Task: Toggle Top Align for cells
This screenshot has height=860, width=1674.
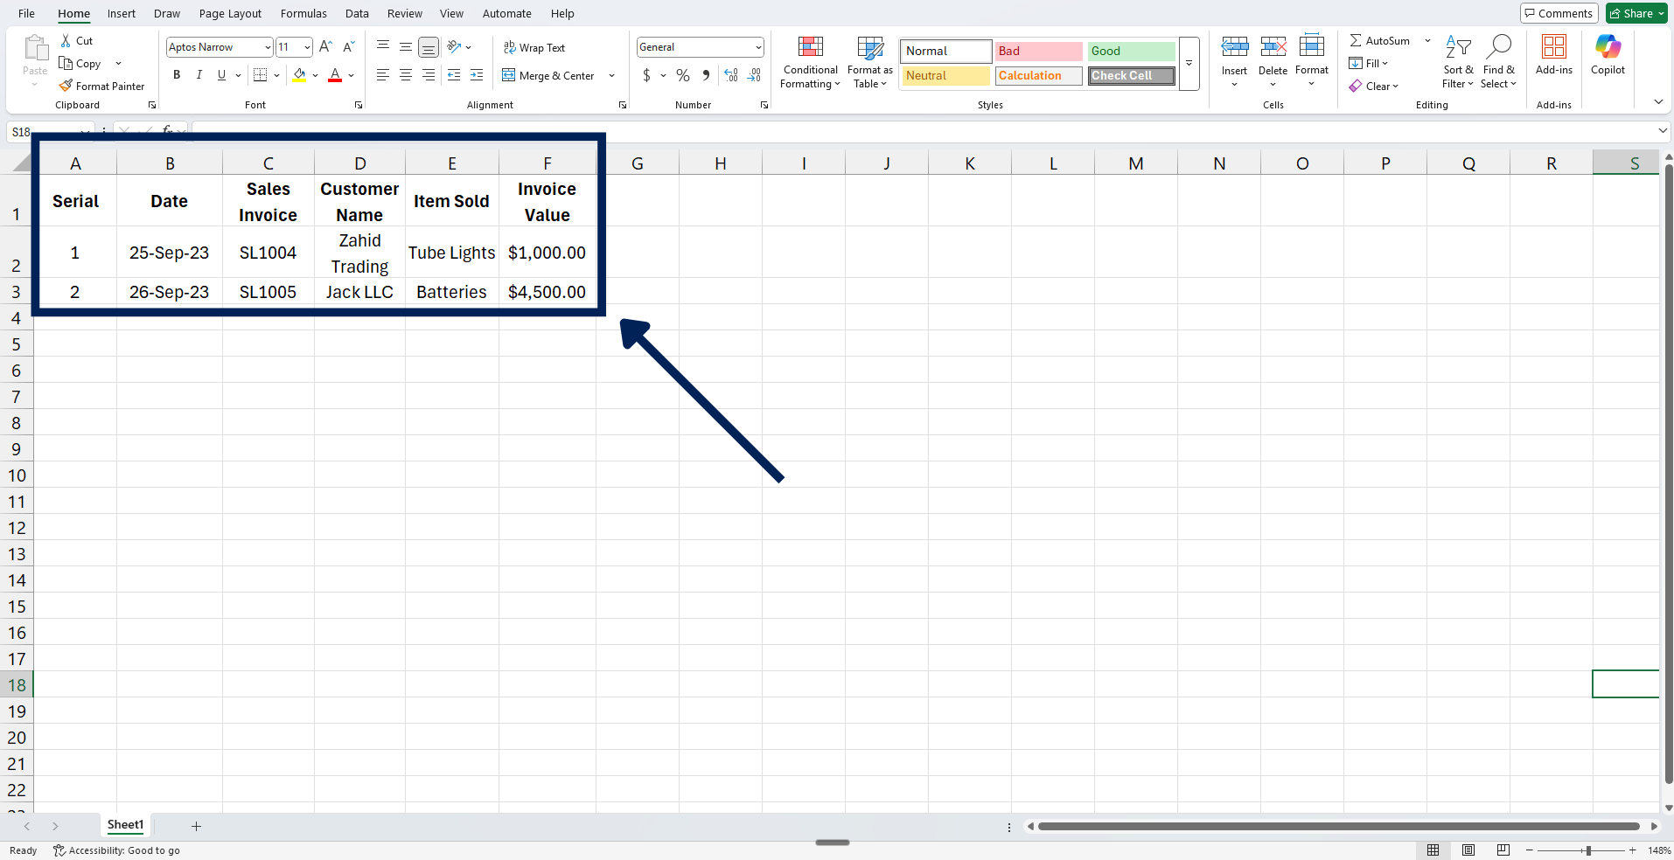Action: tap(383, 47)
